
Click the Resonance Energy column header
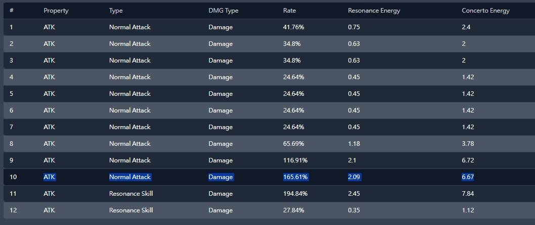point(374,11)
